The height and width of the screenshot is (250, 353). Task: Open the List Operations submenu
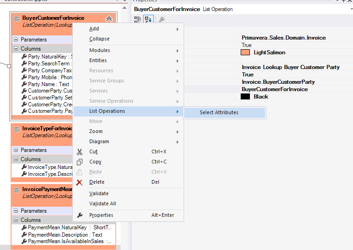(128, 111)
